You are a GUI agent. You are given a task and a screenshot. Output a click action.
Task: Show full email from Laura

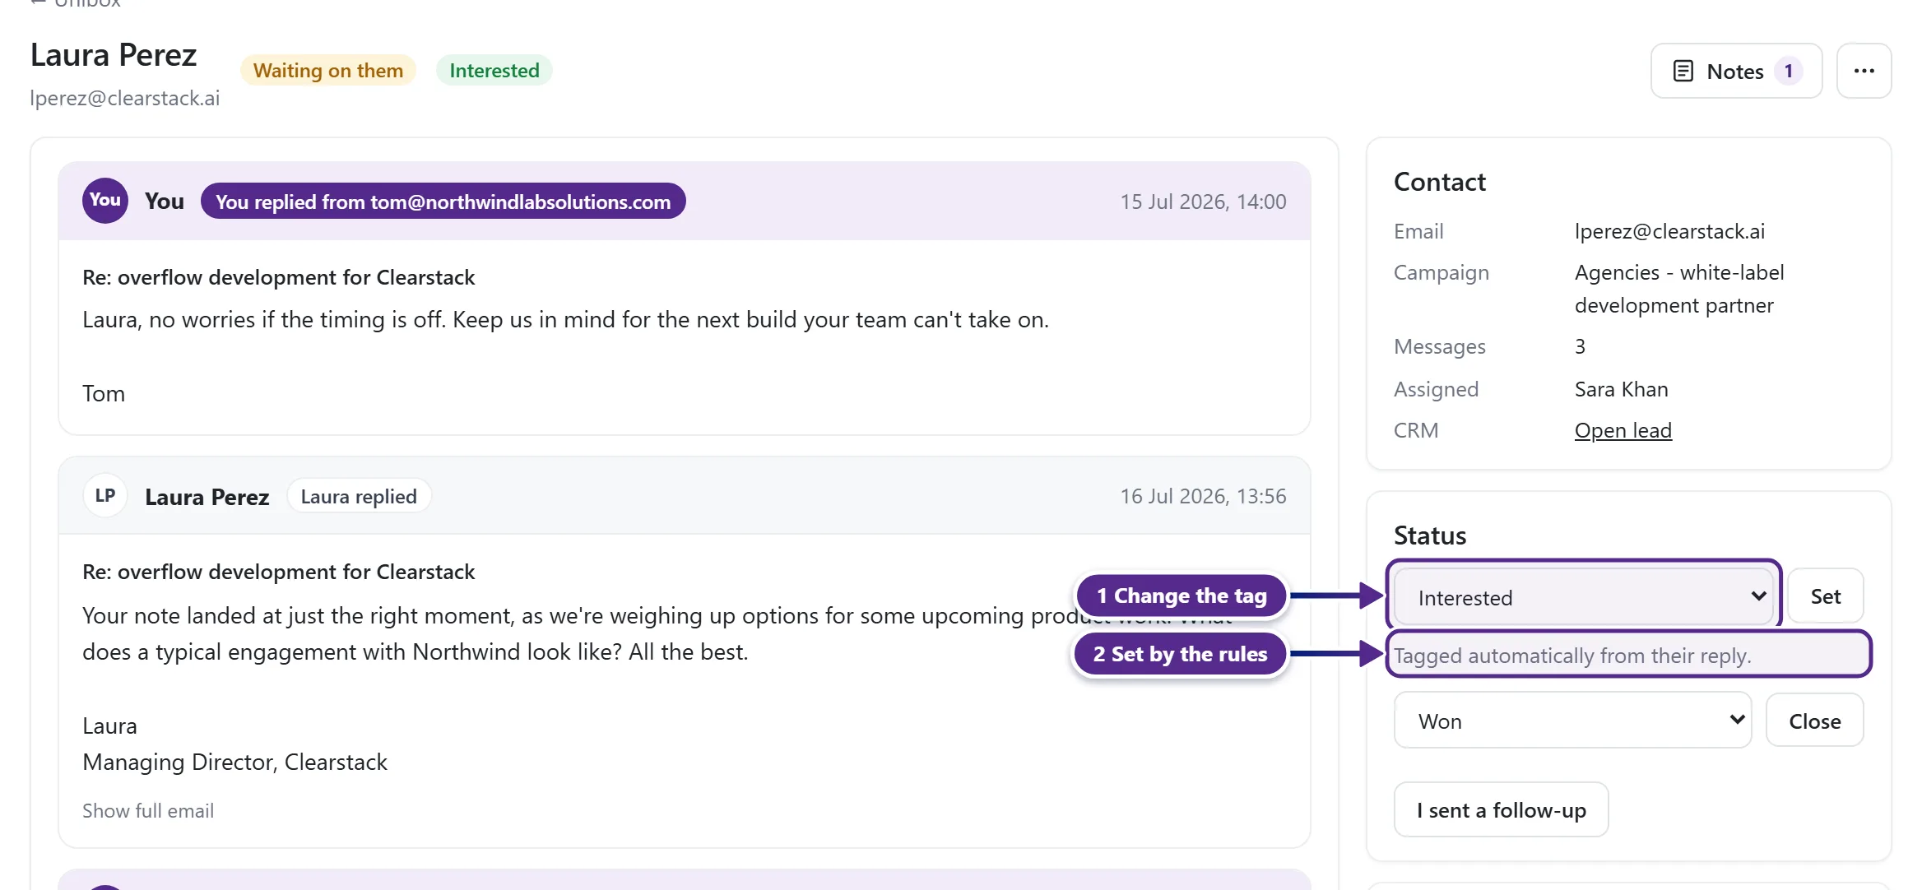click(148, 810)
